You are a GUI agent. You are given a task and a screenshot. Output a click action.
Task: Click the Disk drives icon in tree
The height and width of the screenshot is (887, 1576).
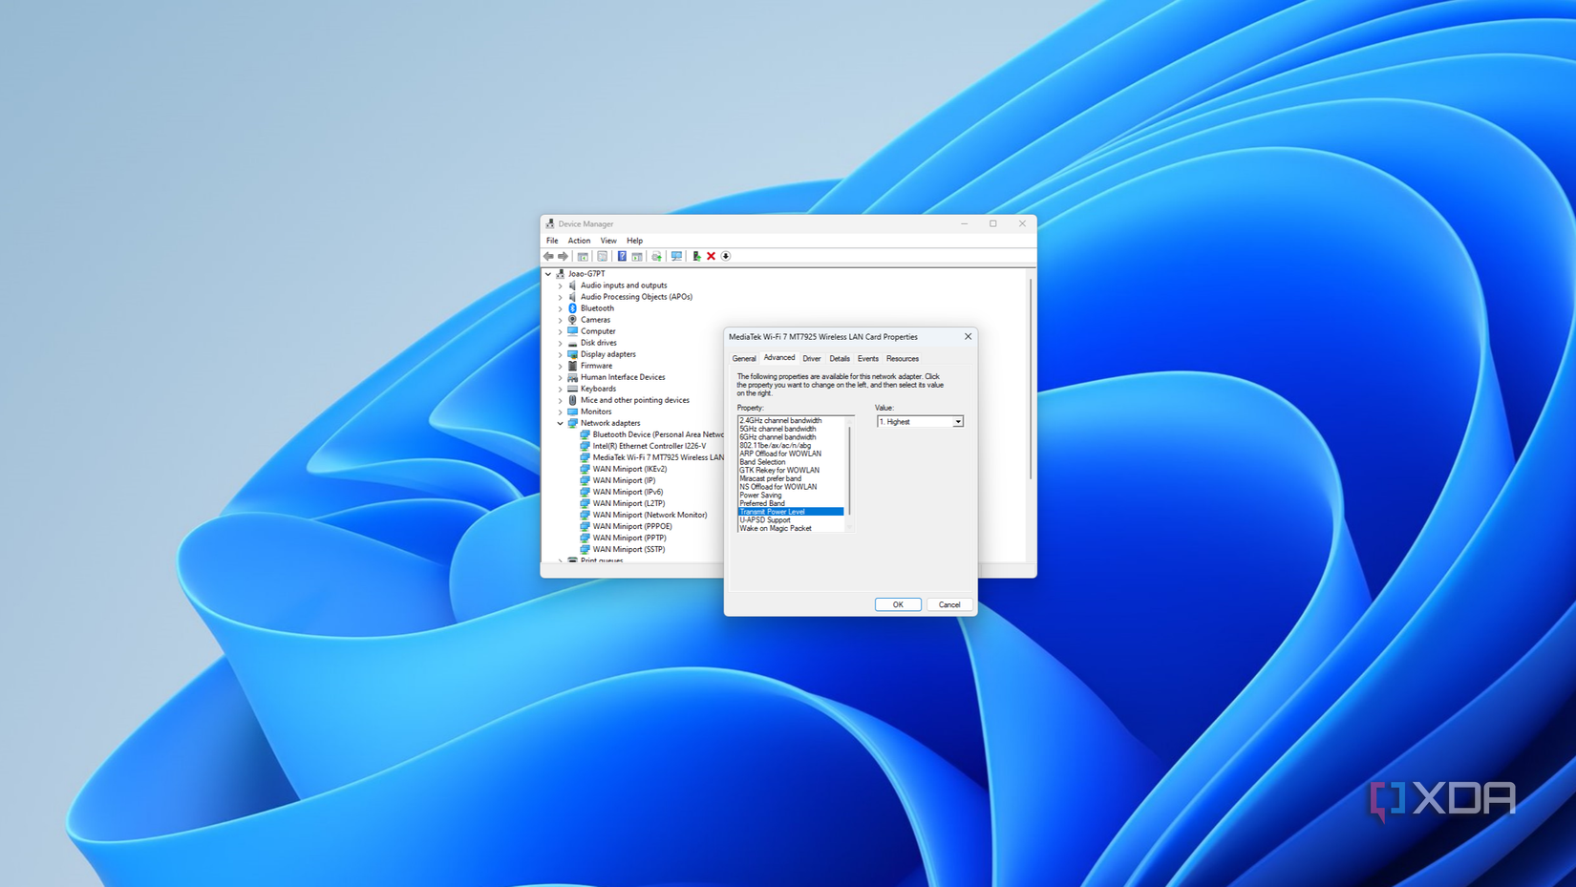573,343
